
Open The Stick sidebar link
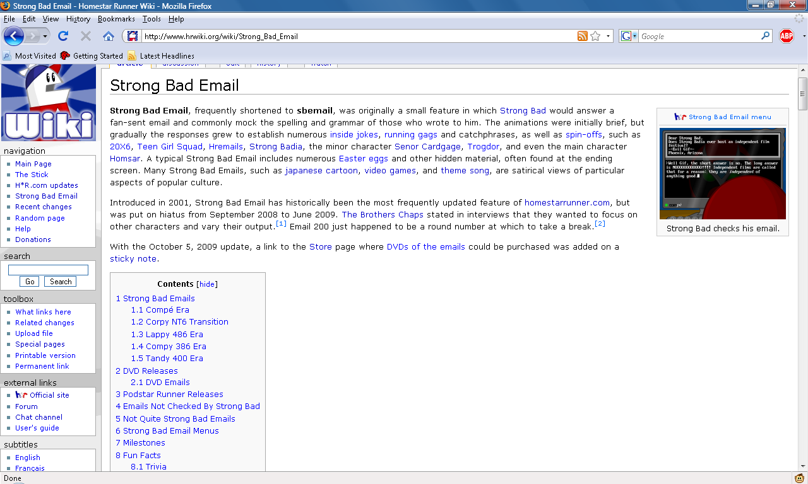[32, 175]
